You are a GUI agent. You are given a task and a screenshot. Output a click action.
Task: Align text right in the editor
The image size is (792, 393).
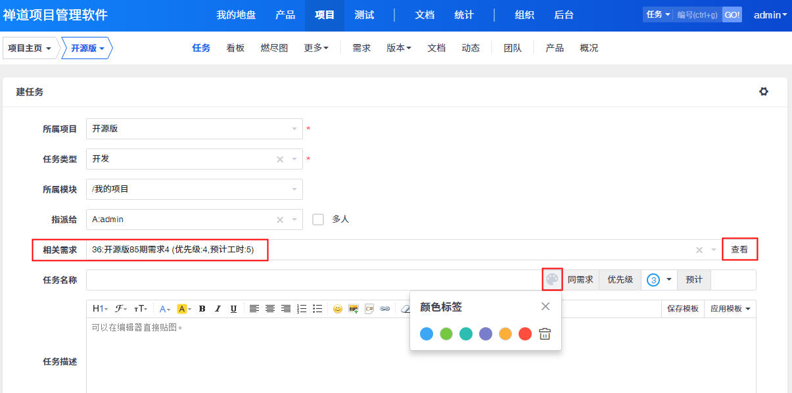tap(285, 308)
